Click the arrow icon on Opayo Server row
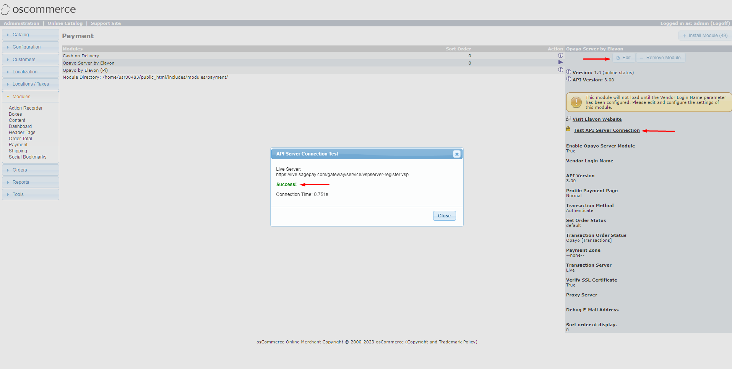The width and height of the screenshot is (732, 369). pyautogui.click(x=560, y=62)
